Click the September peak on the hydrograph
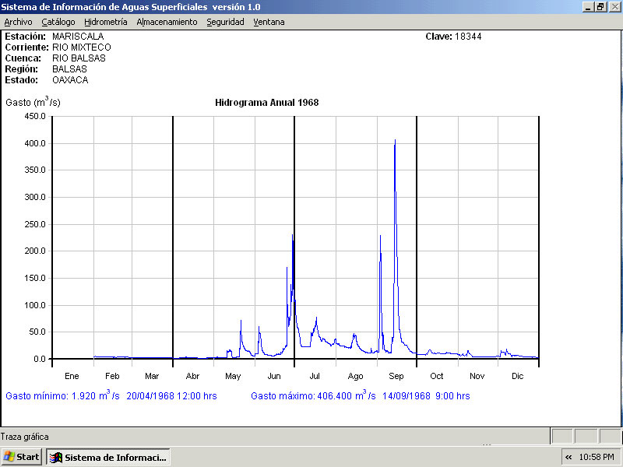Viewport: 623px width, 467px height. [395, 142]
